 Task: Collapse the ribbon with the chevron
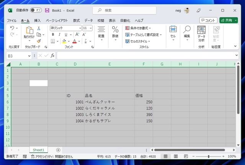(x=235, y=46)
